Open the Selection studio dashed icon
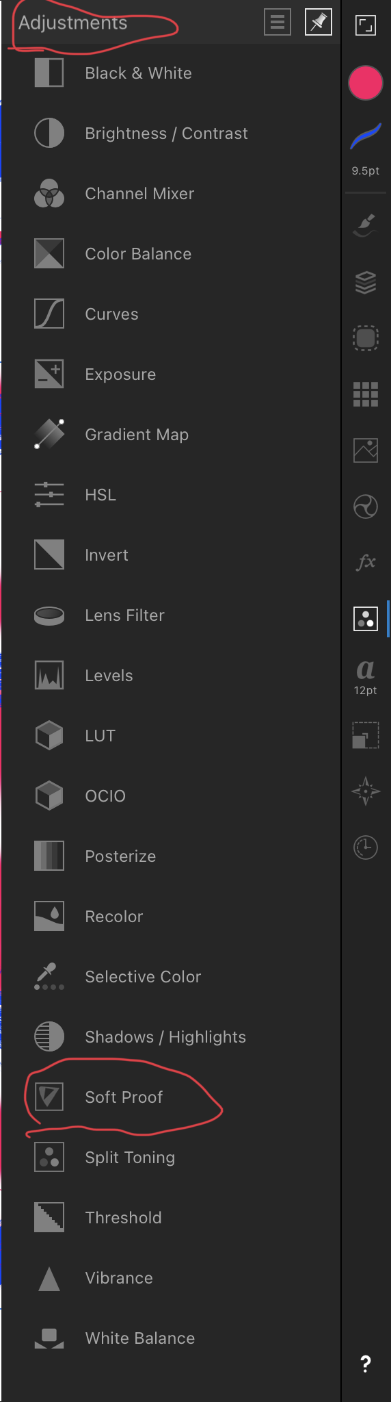The image size is (391, 1402). tap(366, 338)
